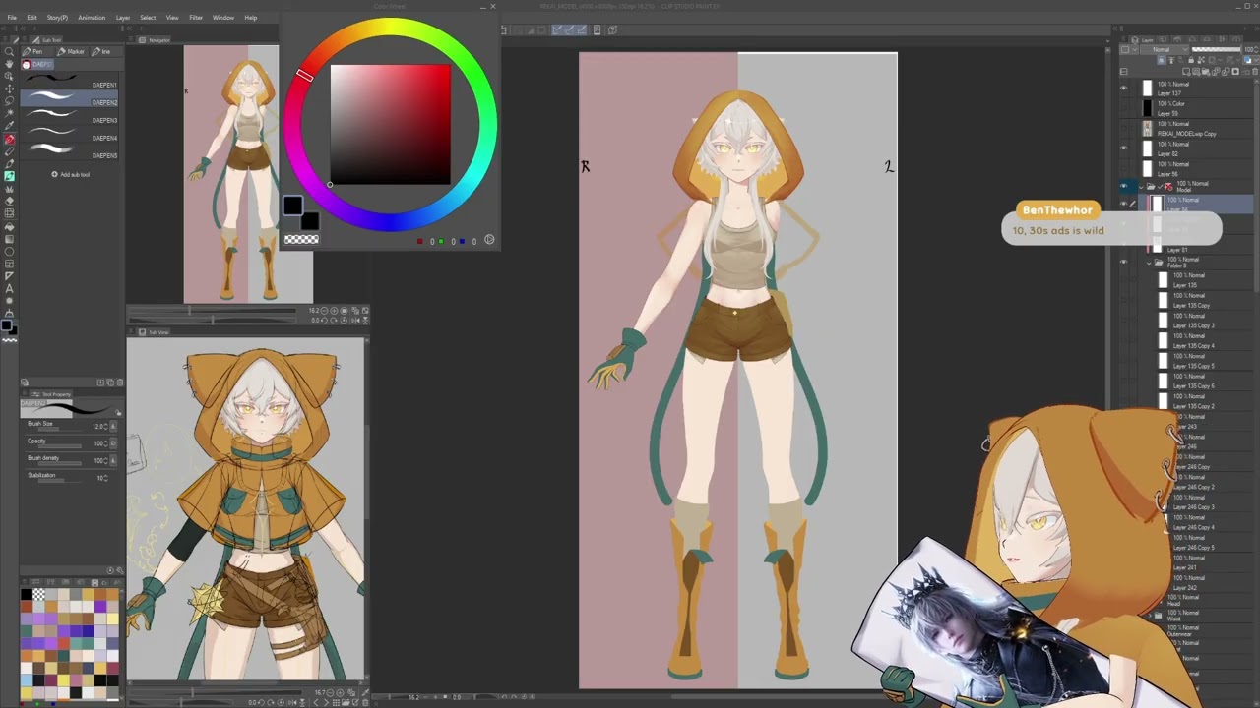Toggle visibility of Layer 82
1260x708 pixels.
click(1123, 147)
